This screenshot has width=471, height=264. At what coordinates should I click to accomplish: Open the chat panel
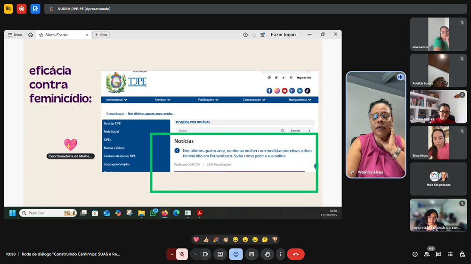point(439,254)
